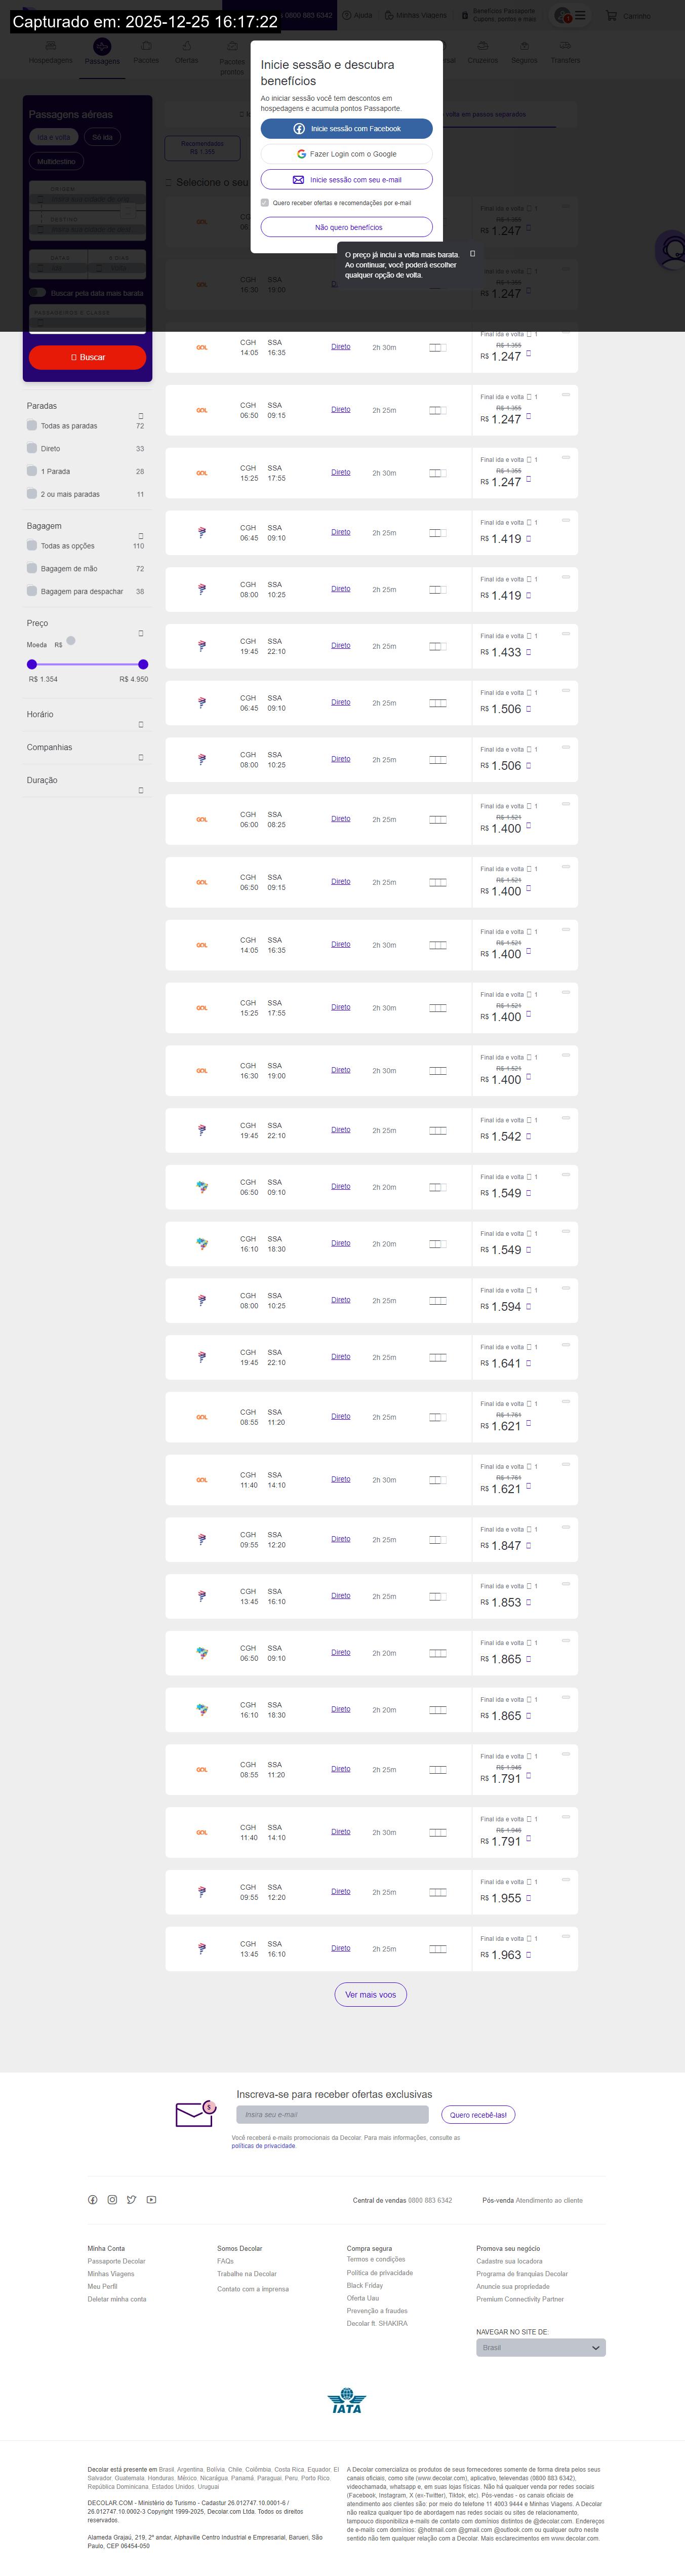The height and width of the screenshot is (2576, 685).
Task: Click the right handle of price slider
Action: click(x=143, y=664)
